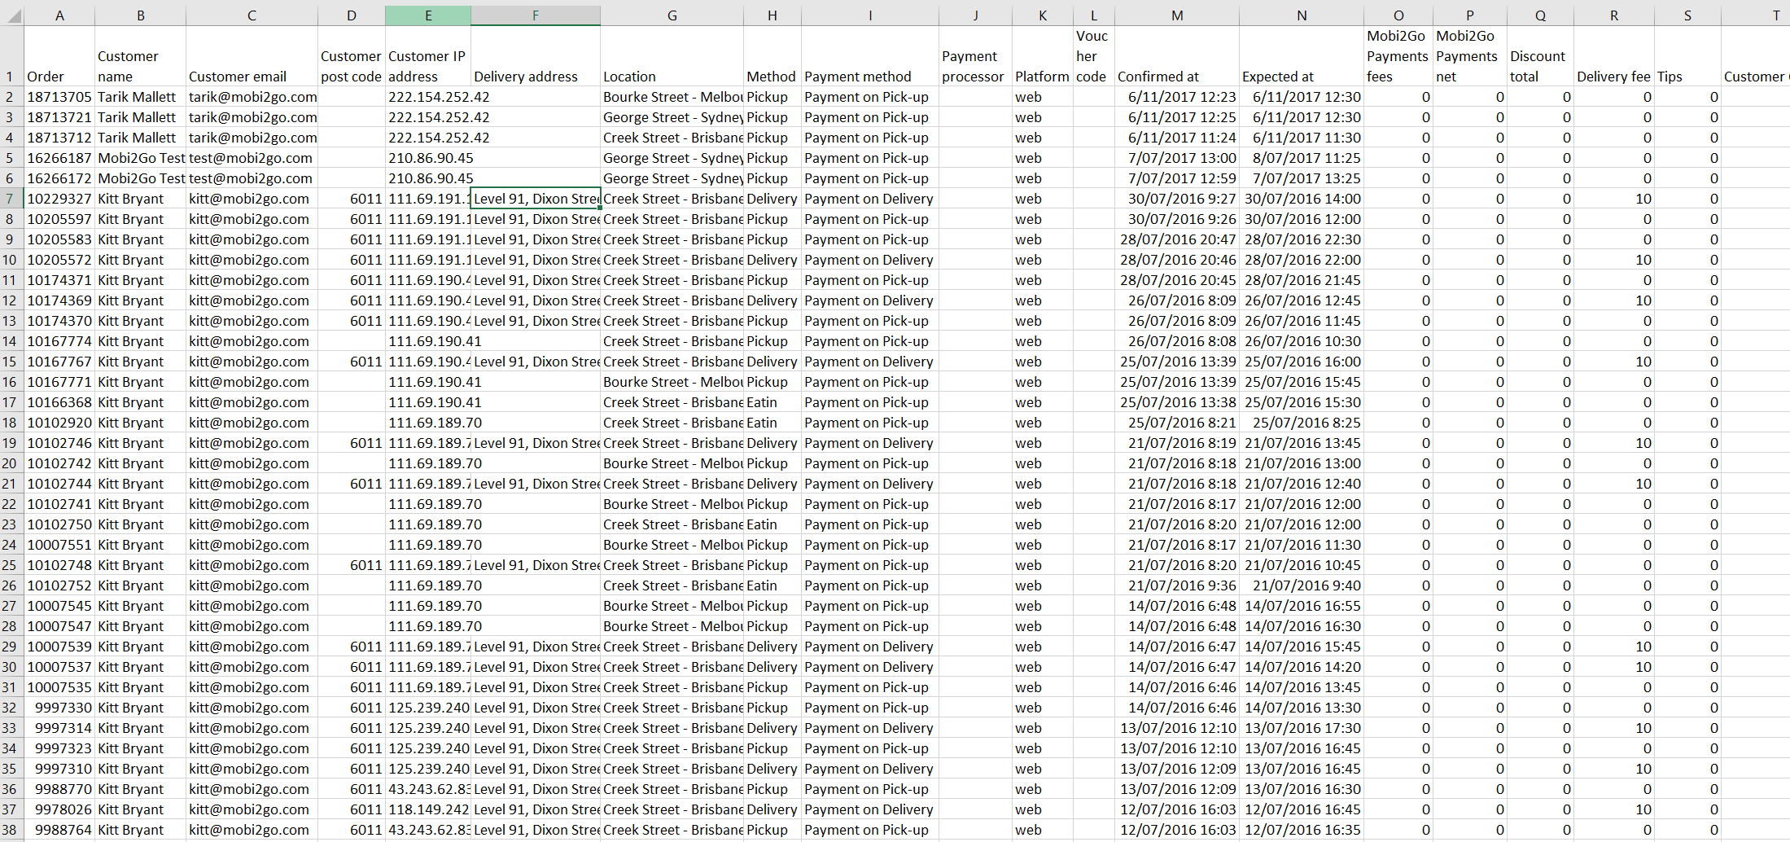Select the column E header
1790x842 pixels.
click(x=427, y=15)
